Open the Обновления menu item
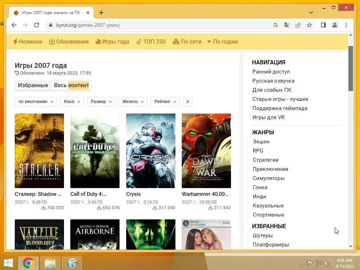 (69, 41)
